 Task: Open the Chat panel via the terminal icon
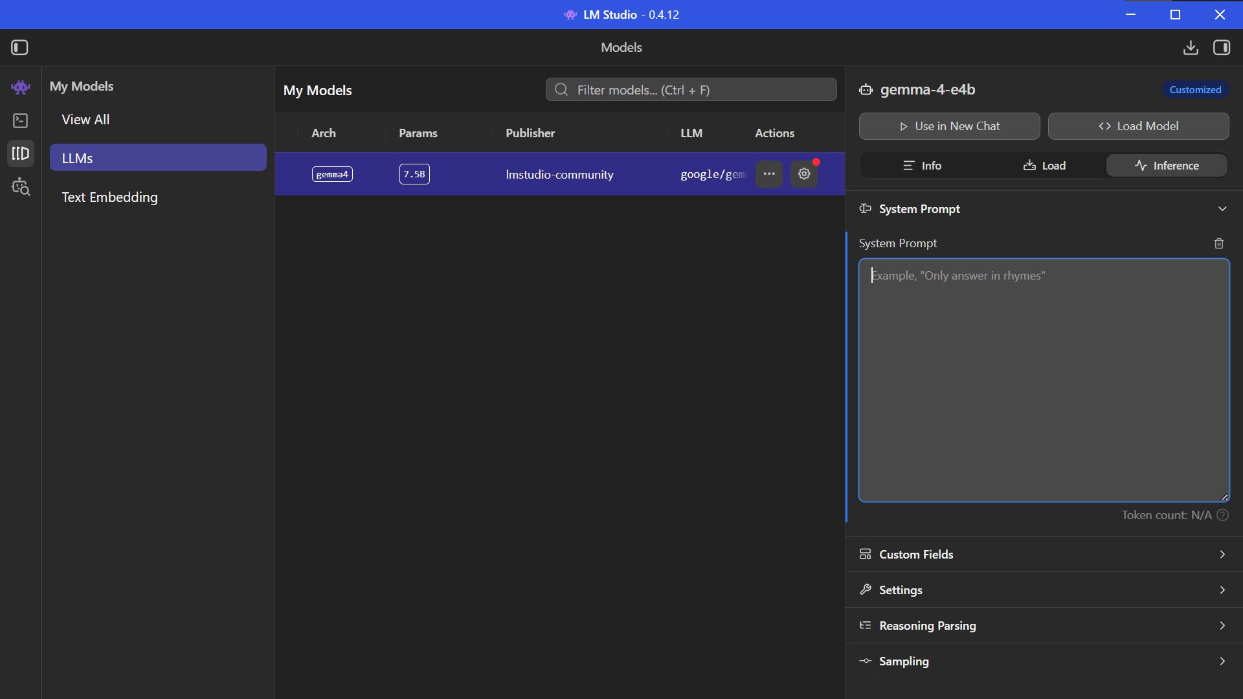coord(20,120)
